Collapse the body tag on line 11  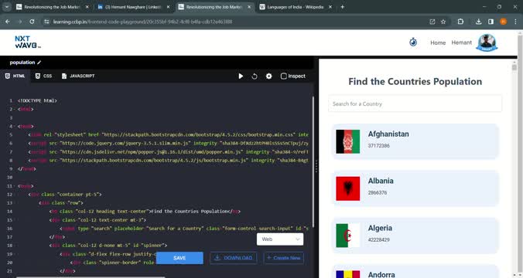click(x=15, y=186)
